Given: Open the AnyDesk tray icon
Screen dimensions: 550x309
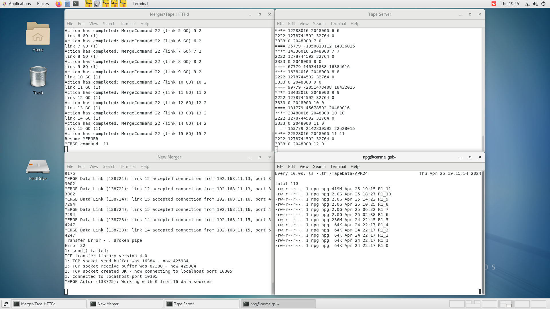Looking at the screenshot, I should 494,4.
